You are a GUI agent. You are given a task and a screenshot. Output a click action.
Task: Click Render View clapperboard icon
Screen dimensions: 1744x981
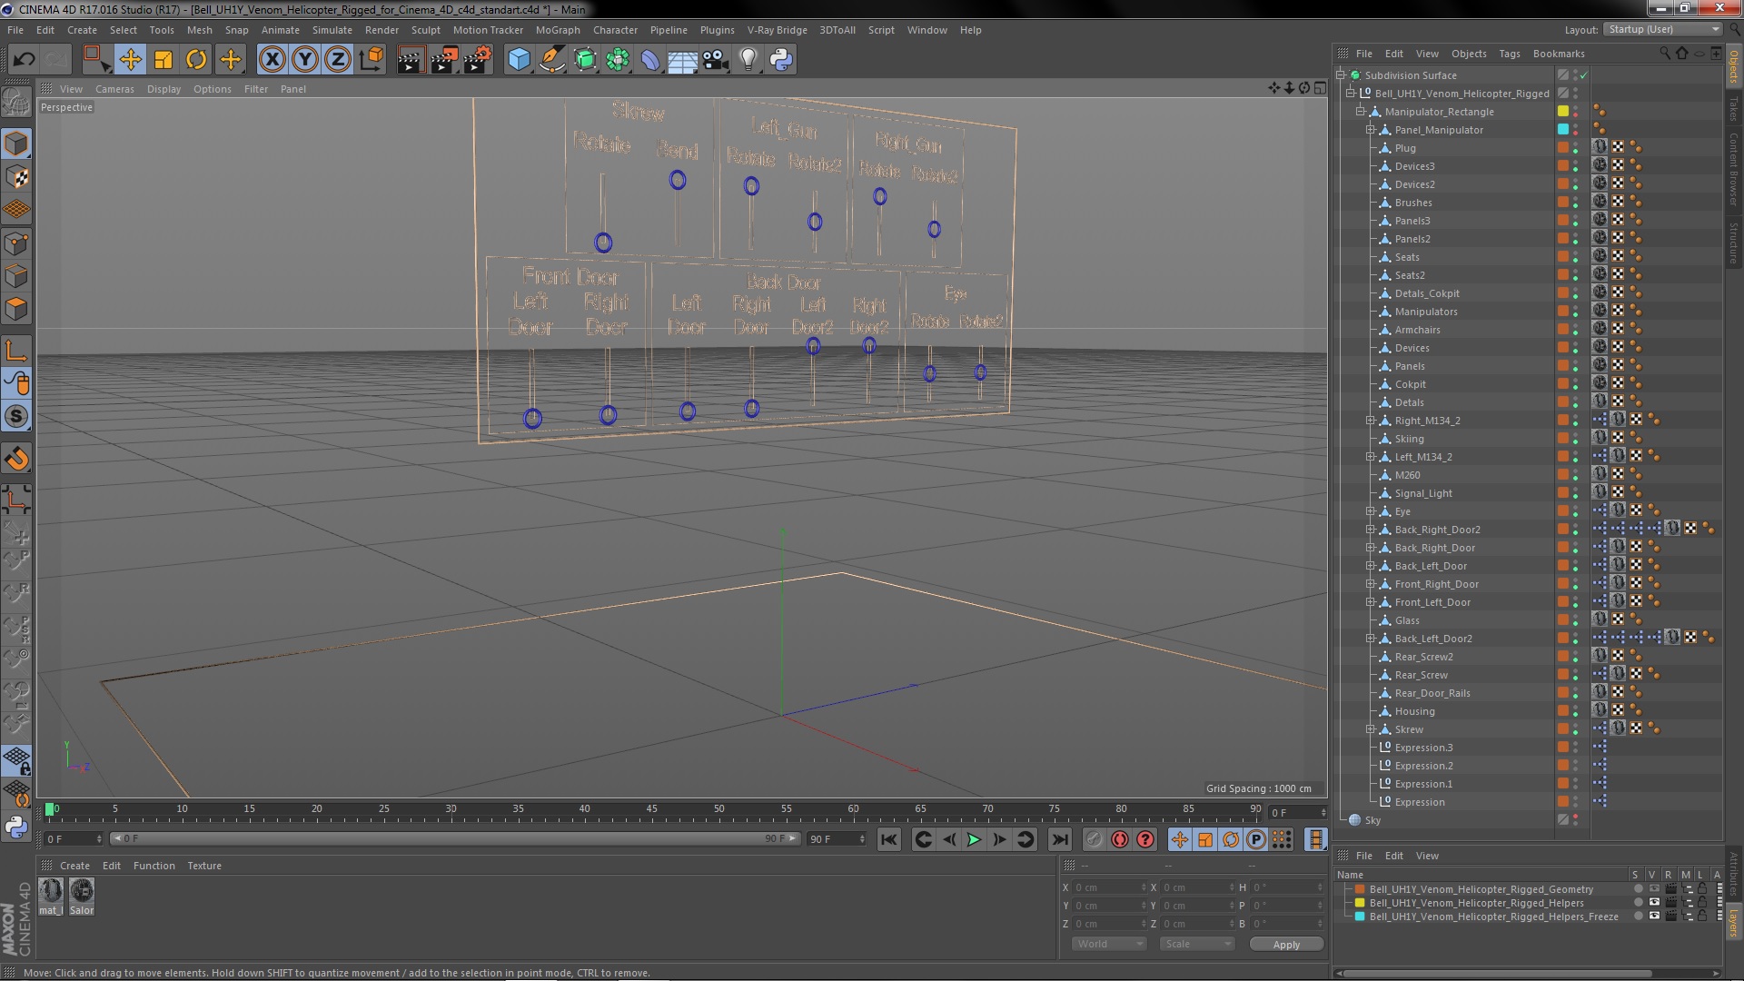411,60
